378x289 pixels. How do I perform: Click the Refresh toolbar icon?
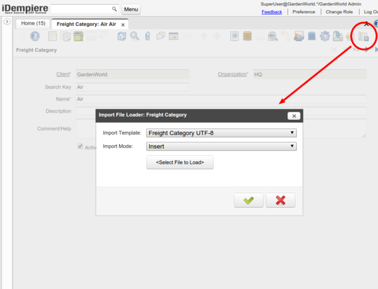[x=122, y=37]
